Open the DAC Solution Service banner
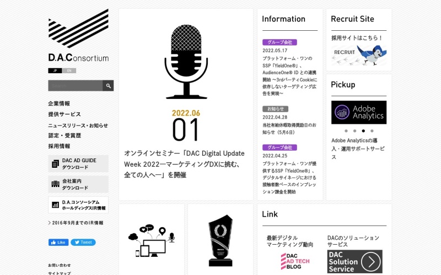The height and width of the screenshot is (275, 441). coord(354,261)
